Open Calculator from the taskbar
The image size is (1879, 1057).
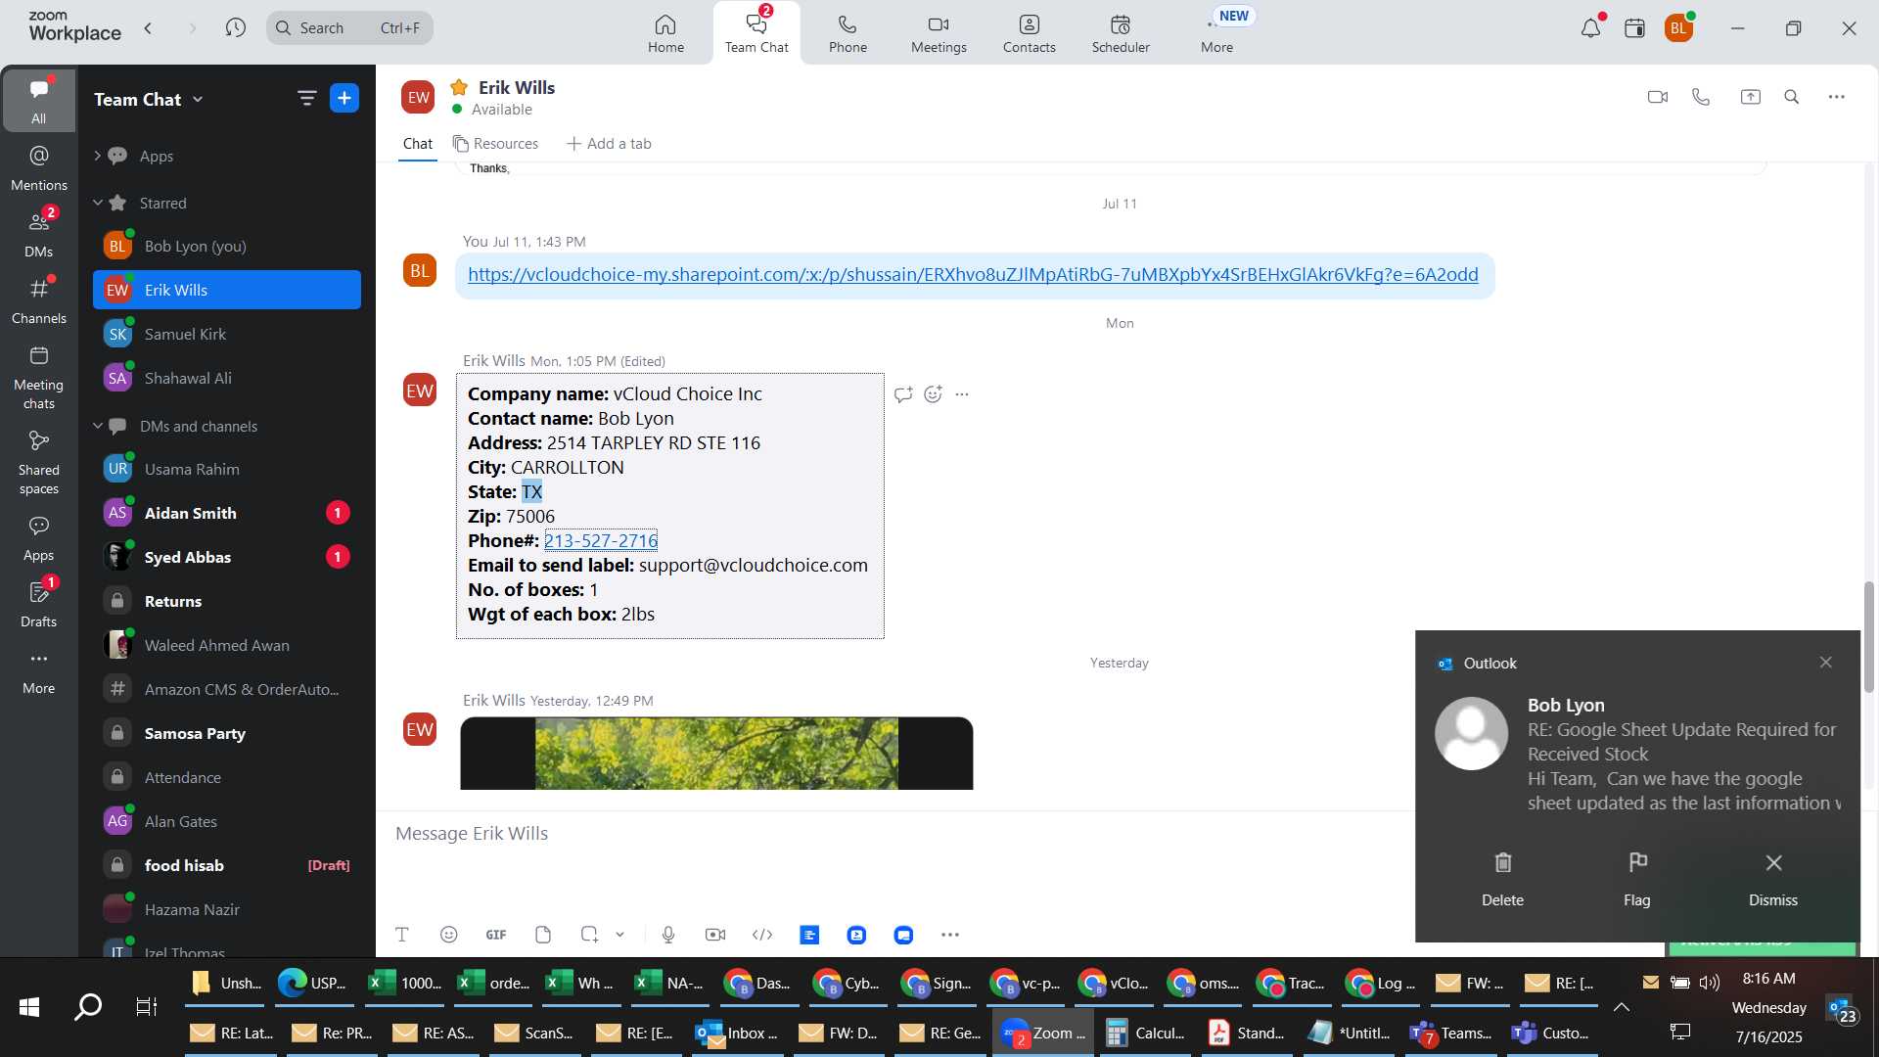click(x=1144, y=1033)
